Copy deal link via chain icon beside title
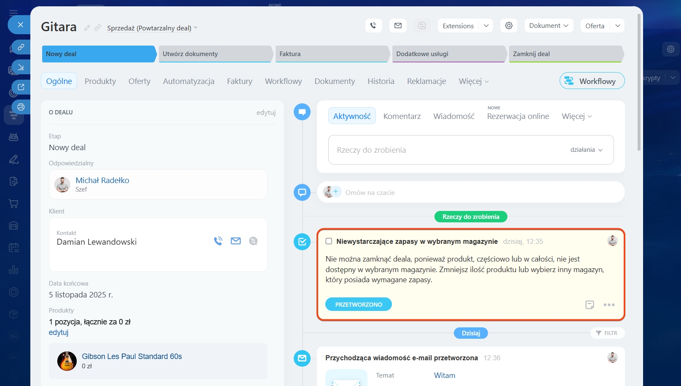Image resolution: width=681 pixels, height=386 pixels. 98,28
